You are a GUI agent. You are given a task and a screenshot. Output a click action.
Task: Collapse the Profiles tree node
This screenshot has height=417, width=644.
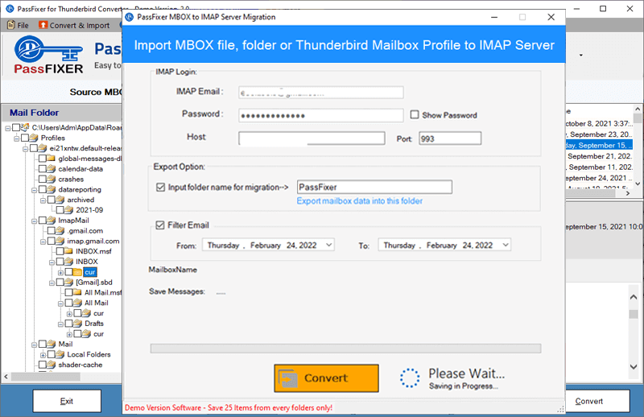coord(17,138)
